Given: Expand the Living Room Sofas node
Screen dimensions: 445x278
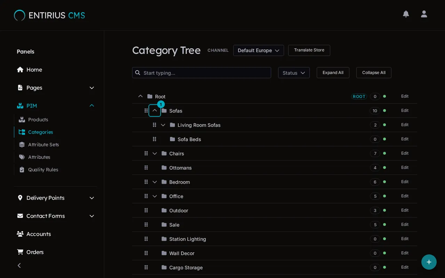Looking at the screenshot, I should tap(163, 125).
